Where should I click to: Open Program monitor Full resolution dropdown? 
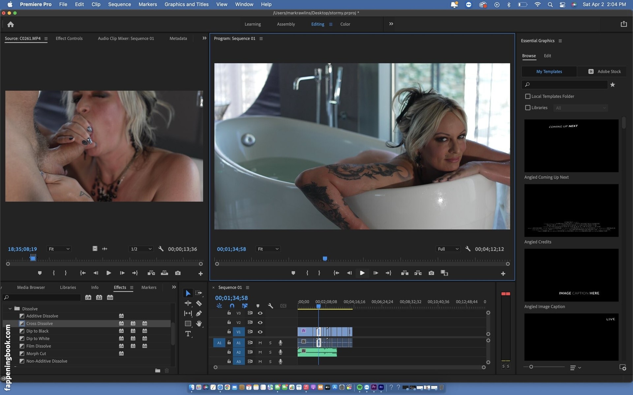(448, 249)
